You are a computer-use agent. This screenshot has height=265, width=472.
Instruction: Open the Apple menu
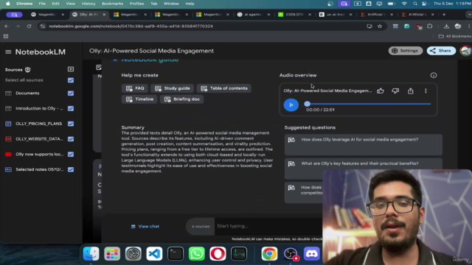click(x=8, y=4)
